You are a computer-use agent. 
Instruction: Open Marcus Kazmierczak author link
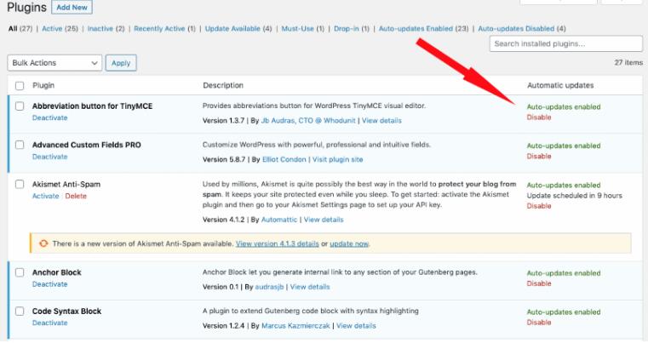click(x=295, y=326)
